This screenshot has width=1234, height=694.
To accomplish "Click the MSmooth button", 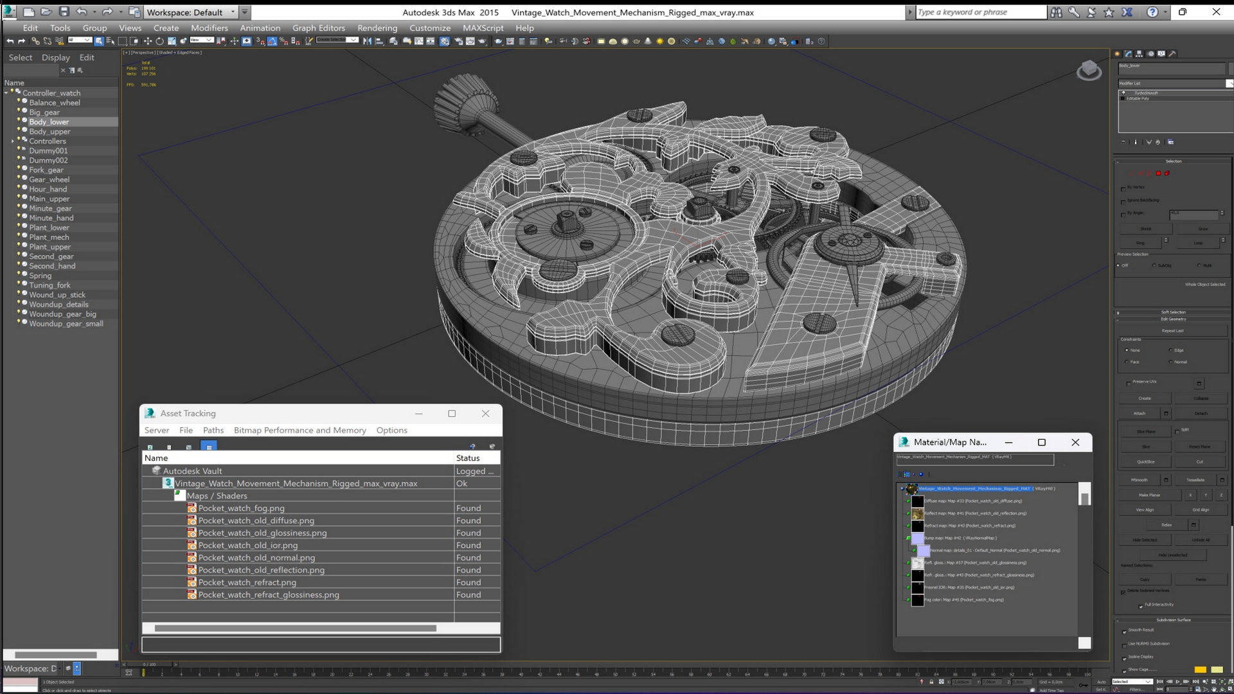I will click(1140, 480).
